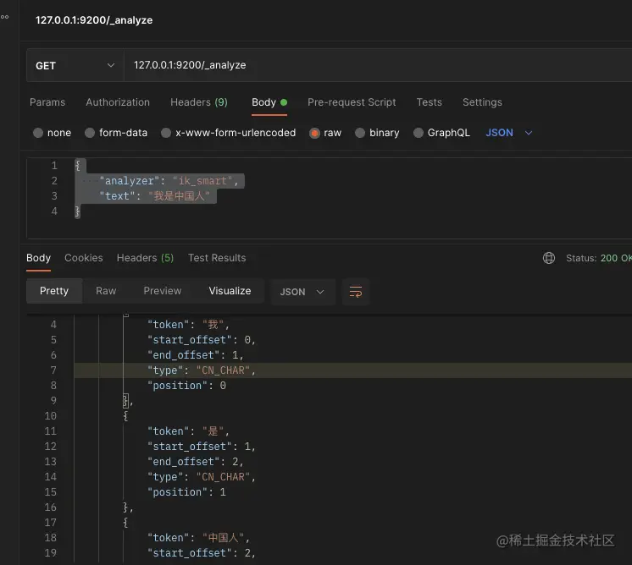The width and height of the screenshot is (632, 565).
Task: Click "position": 0 in the response
Action: click(186, 386)
